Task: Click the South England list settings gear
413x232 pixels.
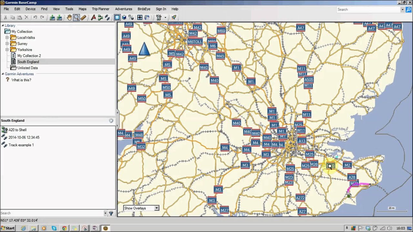Action: [x=111, y=121]
